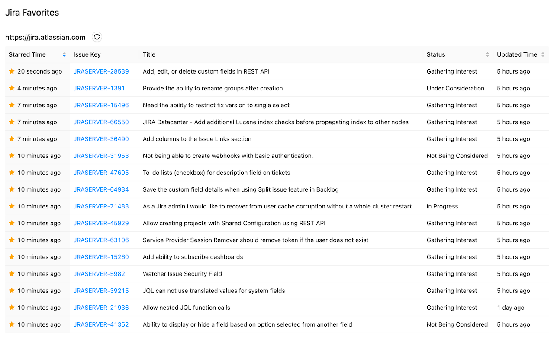The height and width of the screenshot is (346, 554).
Task: Unstar the Watcher Issue Security Field row
Action: (12, 274)
